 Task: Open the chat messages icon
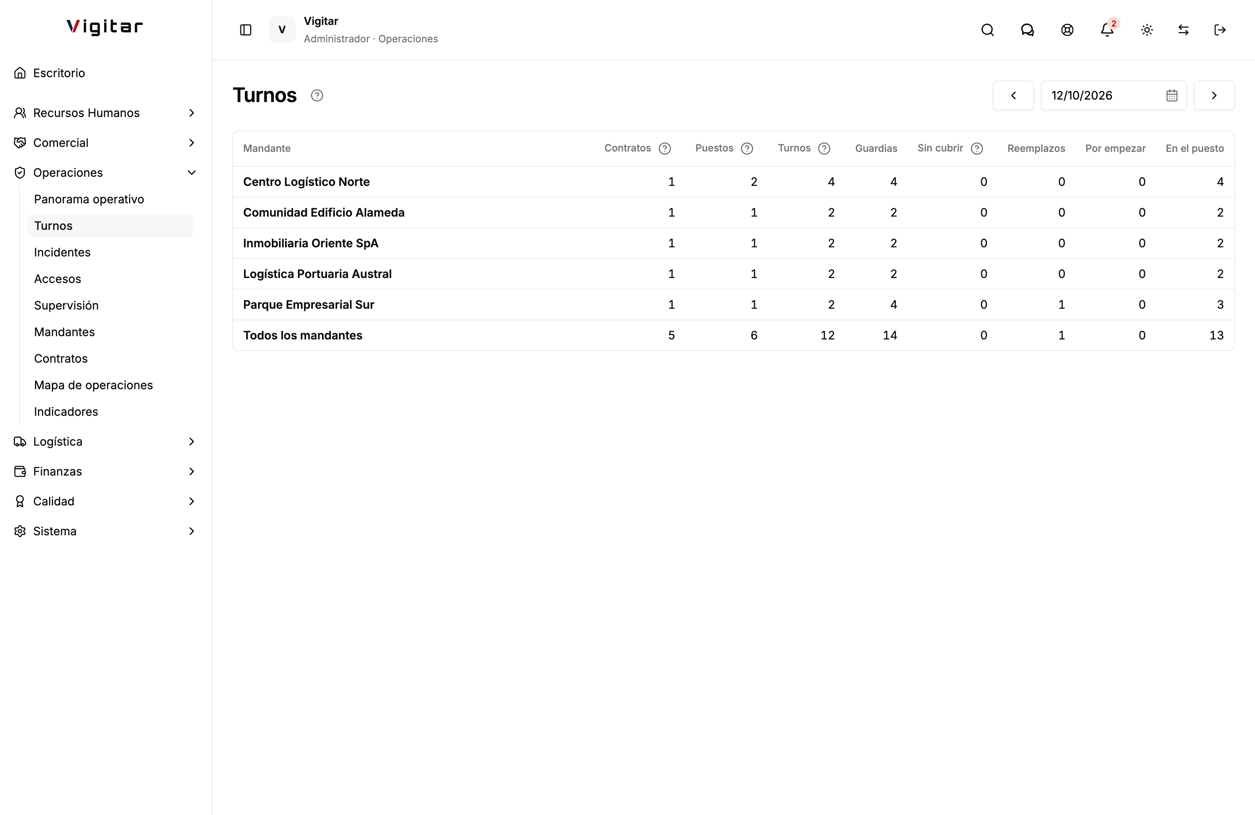coord(1027,30)
